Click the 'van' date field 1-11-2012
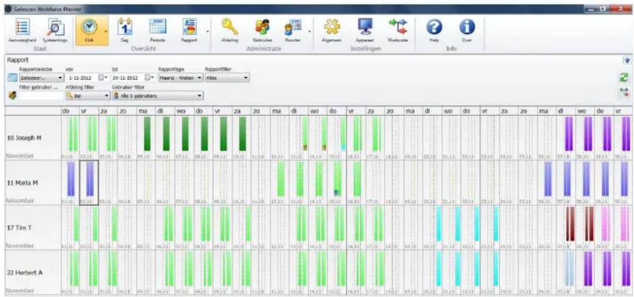 (83, 78)
